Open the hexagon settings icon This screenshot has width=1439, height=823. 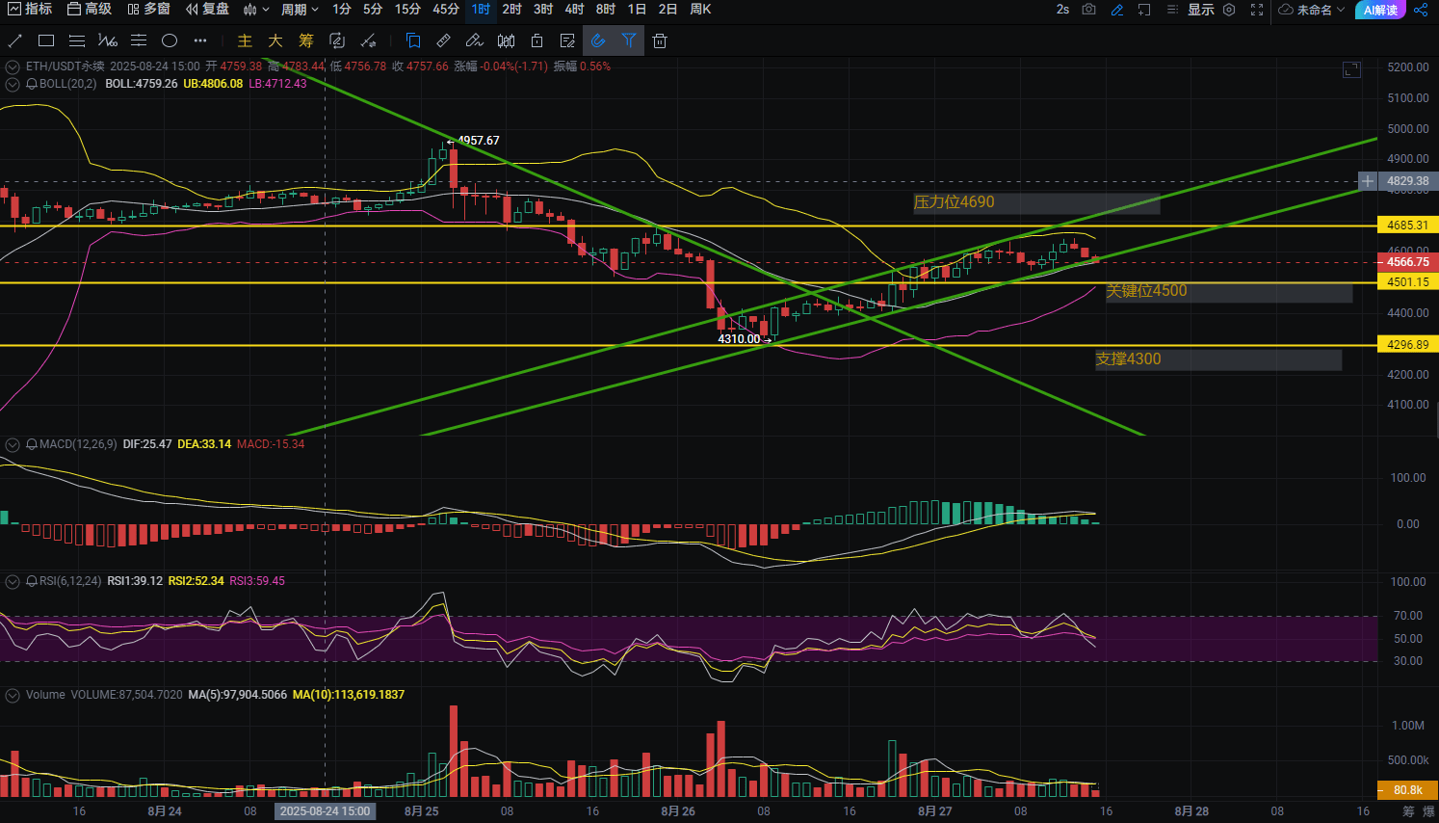[x=1229, y=10]
